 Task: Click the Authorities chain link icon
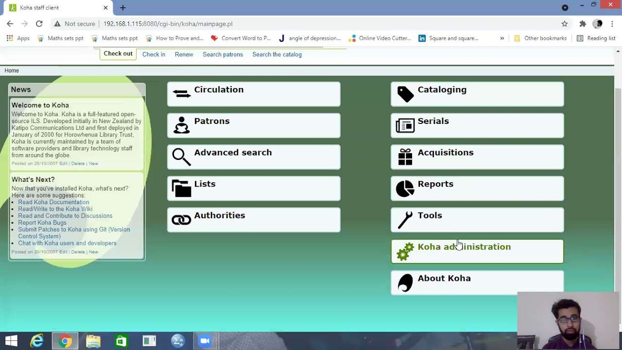click(x=182, y=220)
